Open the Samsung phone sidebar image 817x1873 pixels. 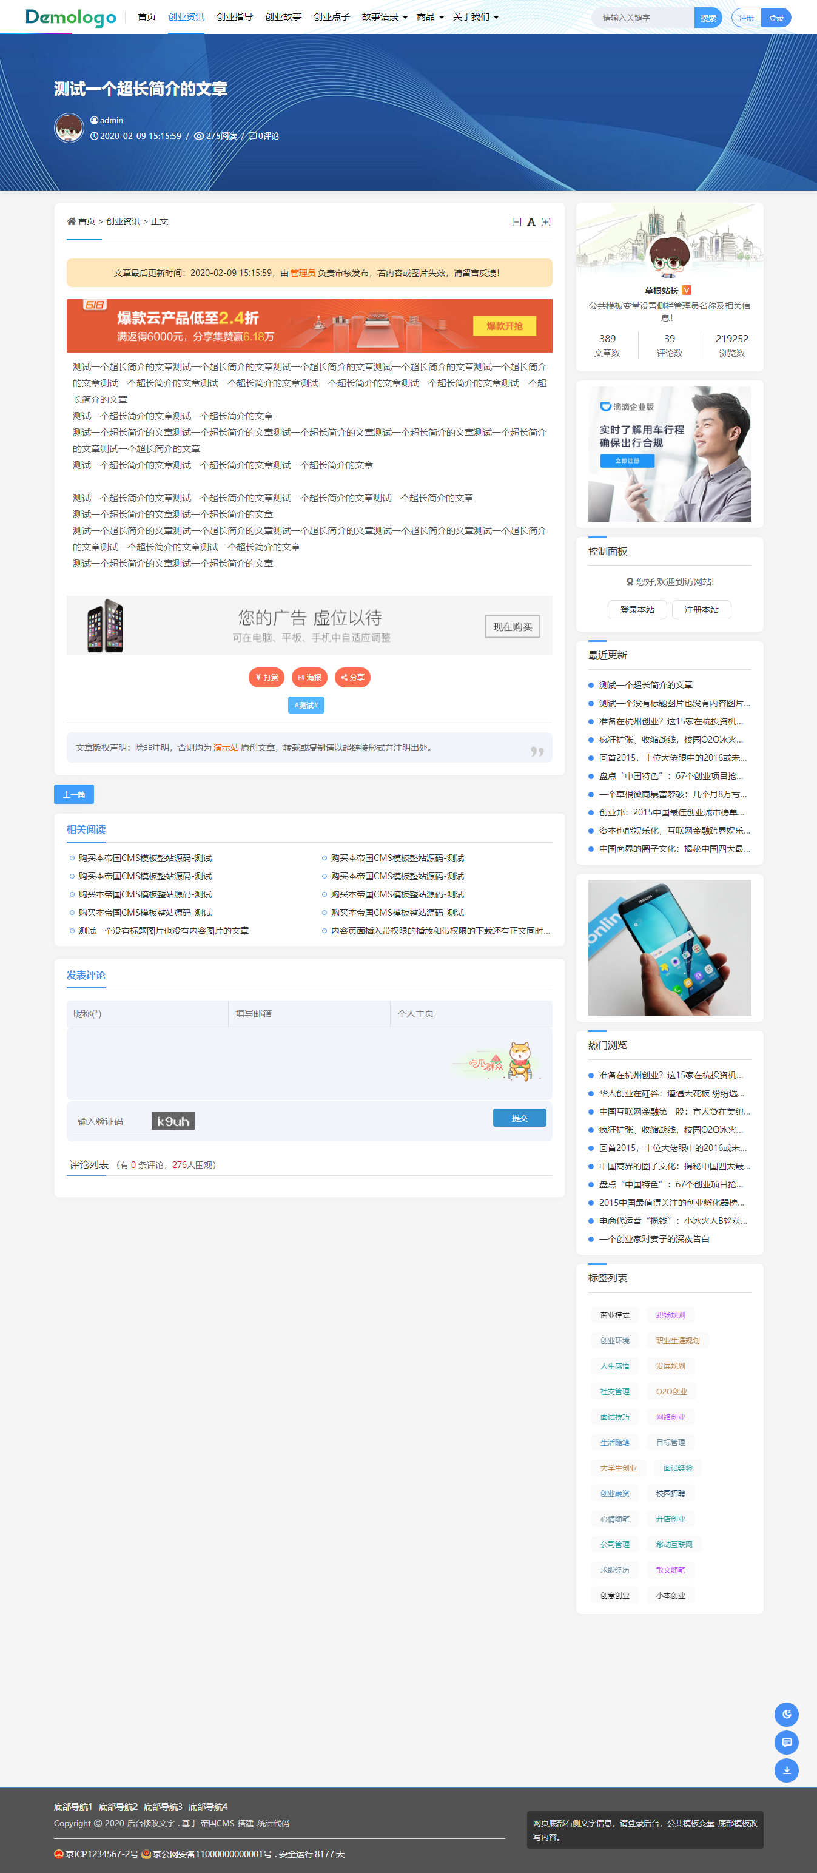[x=670, y=947]
